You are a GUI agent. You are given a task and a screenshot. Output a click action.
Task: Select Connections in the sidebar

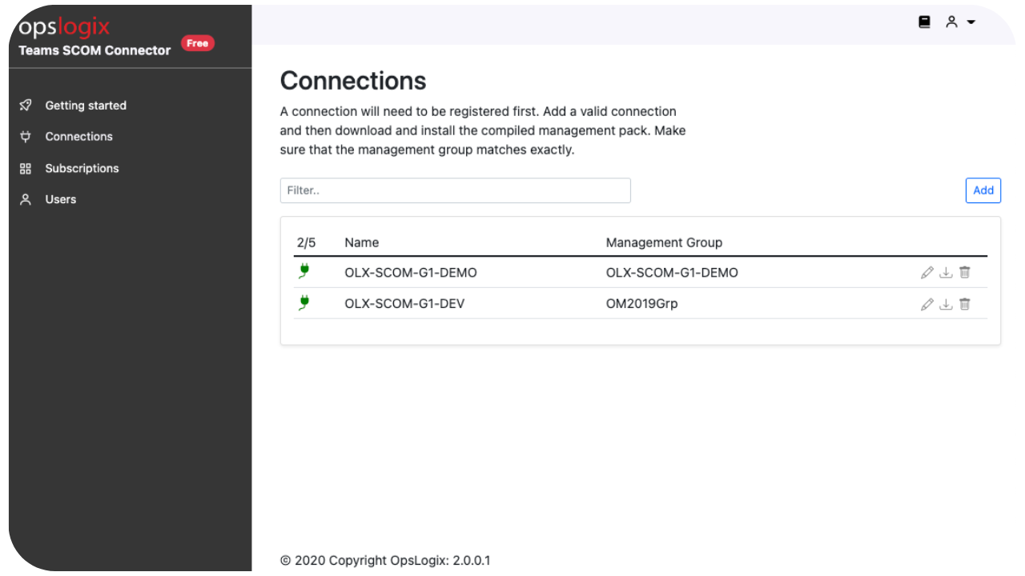click(79, 136)
